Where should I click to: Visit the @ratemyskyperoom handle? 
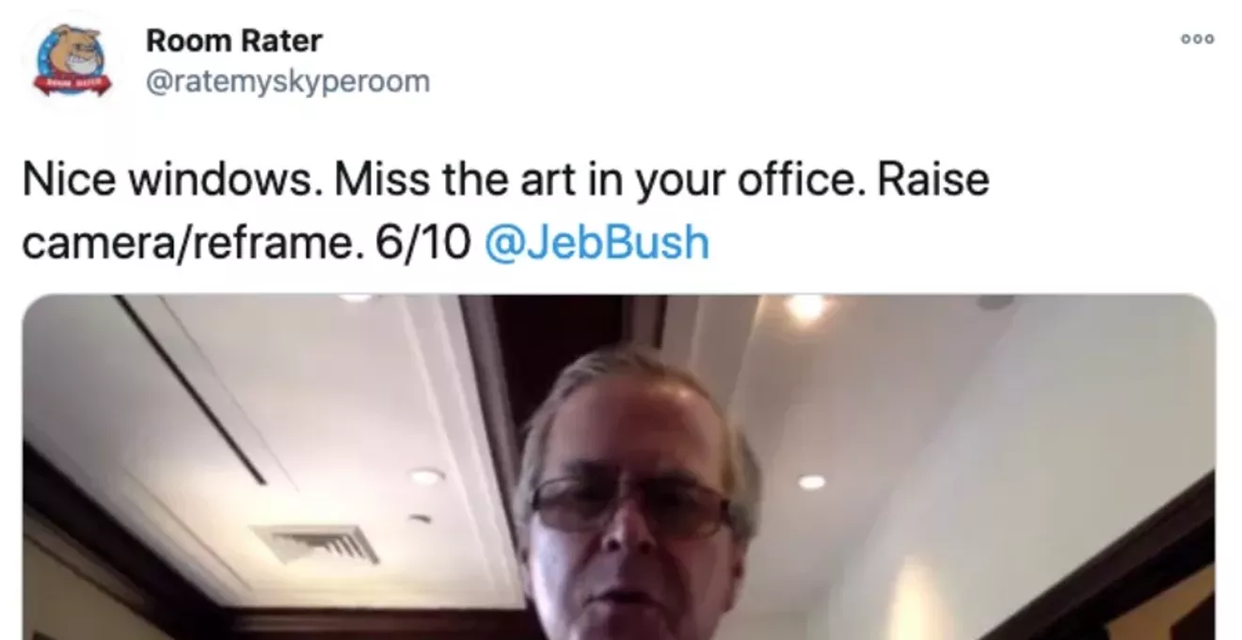287,82
